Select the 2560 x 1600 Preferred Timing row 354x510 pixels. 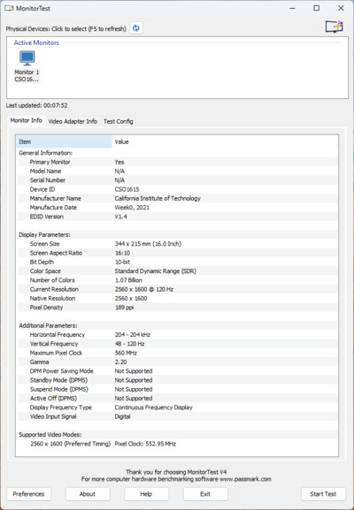click(178, 444)
